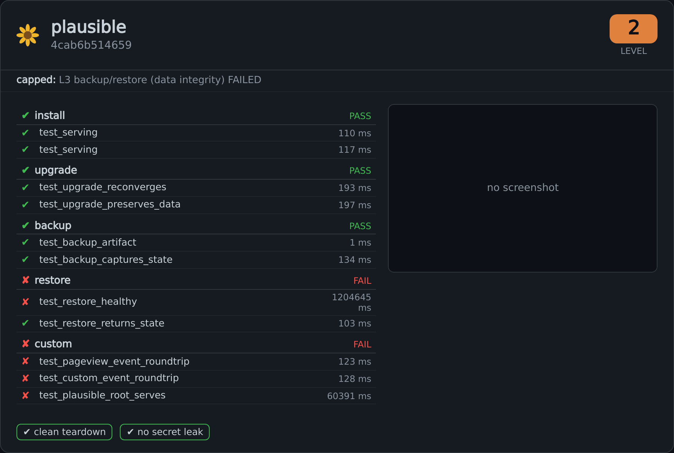Click the check icon on the 117 ms test_serving row

click(x=25, y=149)
